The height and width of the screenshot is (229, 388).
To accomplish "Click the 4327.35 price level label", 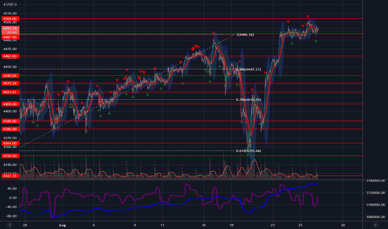I will point(10,176).
